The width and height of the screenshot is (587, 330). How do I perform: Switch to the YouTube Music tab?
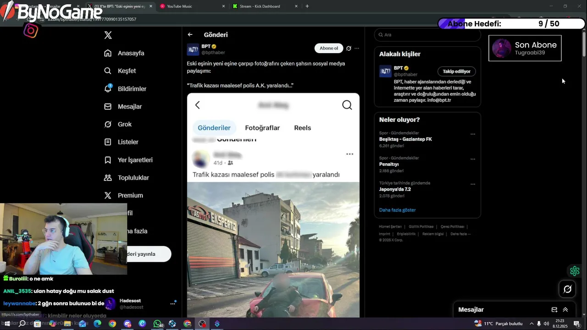[179, 6]
